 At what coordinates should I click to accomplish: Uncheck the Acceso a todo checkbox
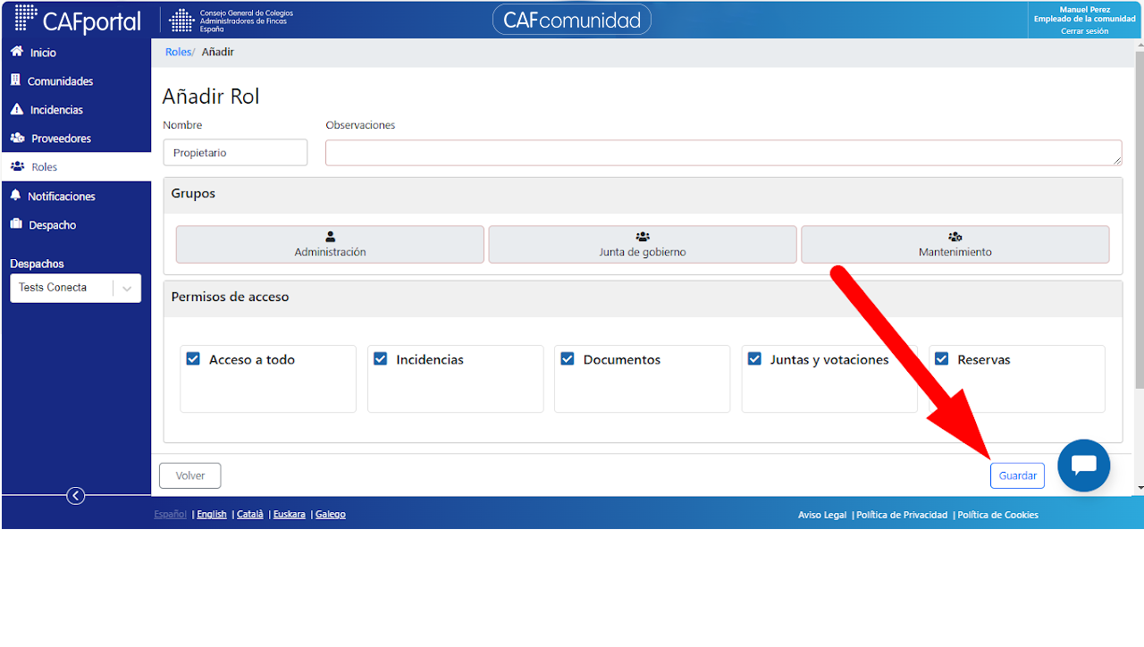pyautogui.click(x=193, y=358)
